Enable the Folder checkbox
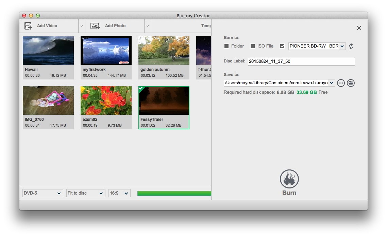 pos(226,46)
